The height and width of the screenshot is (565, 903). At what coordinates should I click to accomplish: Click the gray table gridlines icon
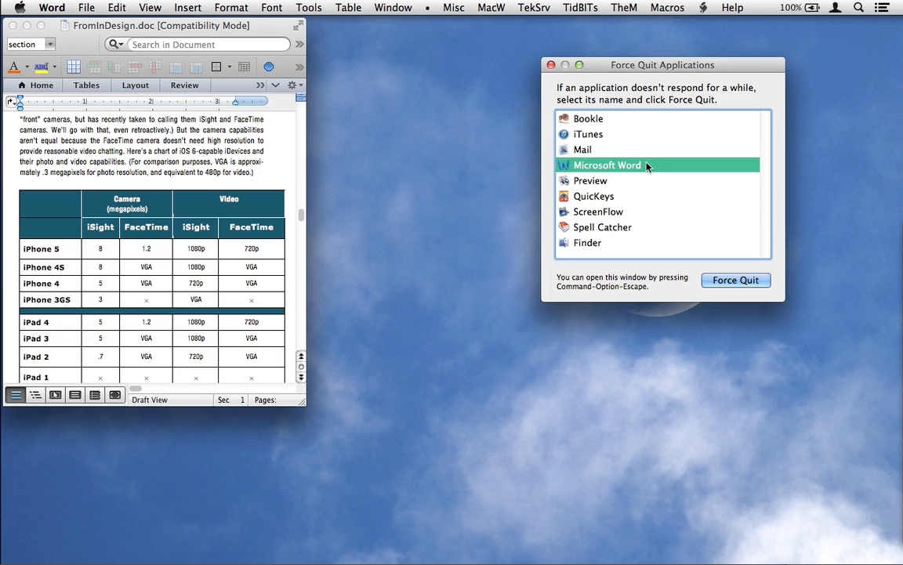245,67
